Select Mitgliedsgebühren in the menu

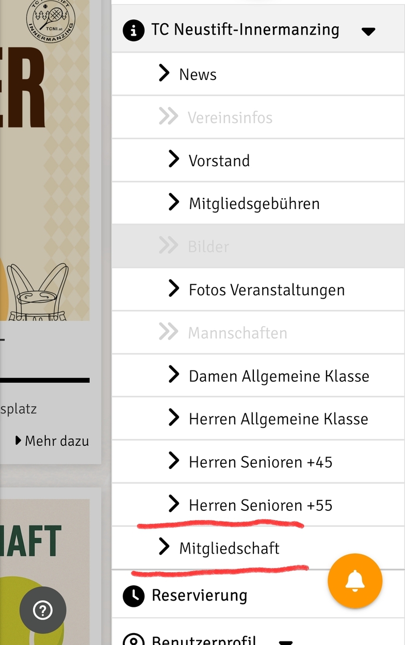[254, 203]
